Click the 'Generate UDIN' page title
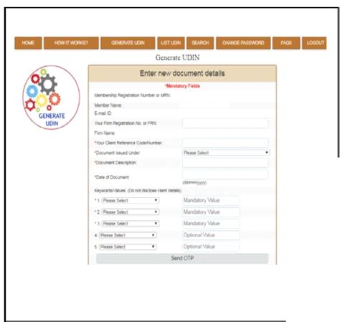 point(177,57)
